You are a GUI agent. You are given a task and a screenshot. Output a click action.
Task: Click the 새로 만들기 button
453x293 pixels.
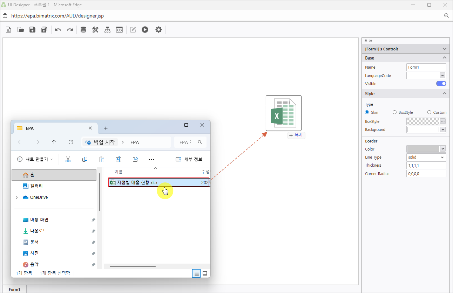[35, 159]
